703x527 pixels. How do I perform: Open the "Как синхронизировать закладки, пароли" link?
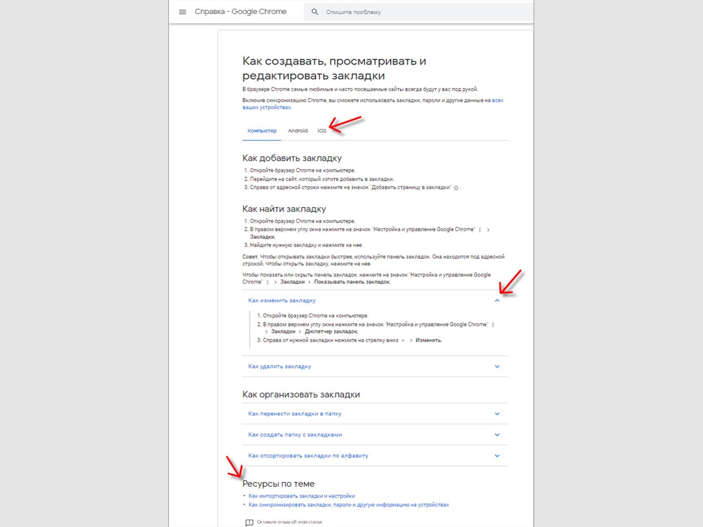pyautogui.click(x=348, y=505)
